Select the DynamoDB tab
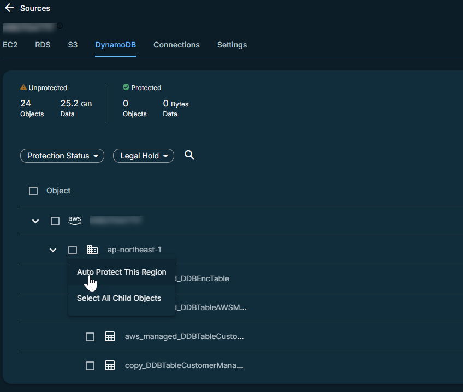 pos(115,45)
